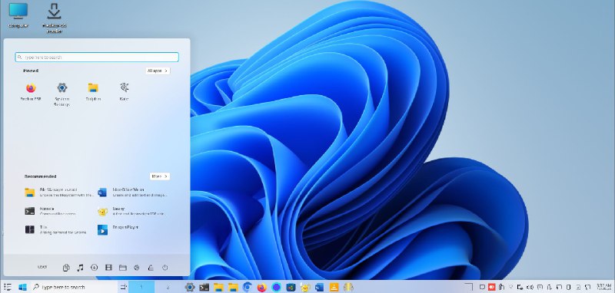
Task: Open Firefox ESR from pinned apps
Action: pyautogui.click(x=31, y=92)
